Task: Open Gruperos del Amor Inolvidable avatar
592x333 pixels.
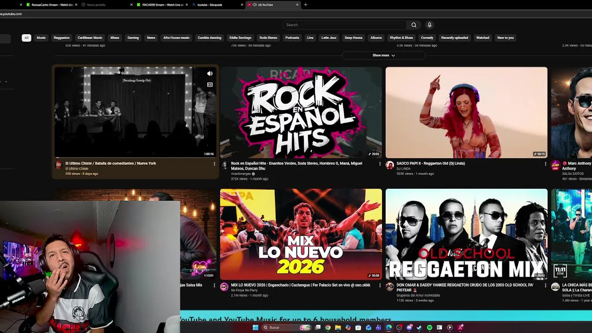Action: coord(390,287)
